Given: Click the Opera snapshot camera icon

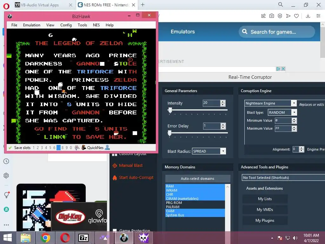Looking at the screenshot, I should tap(272, 16).
